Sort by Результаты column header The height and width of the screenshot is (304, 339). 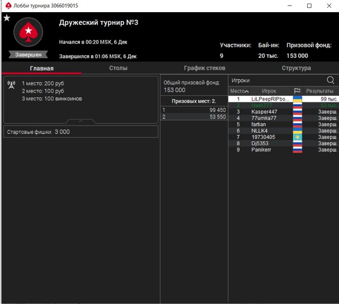coord(320,91)
